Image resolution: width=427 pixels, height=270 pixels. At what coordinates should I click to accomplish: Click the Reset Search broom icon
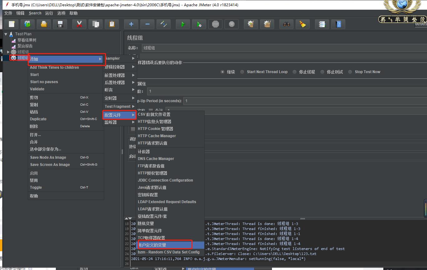click(303, 24)
